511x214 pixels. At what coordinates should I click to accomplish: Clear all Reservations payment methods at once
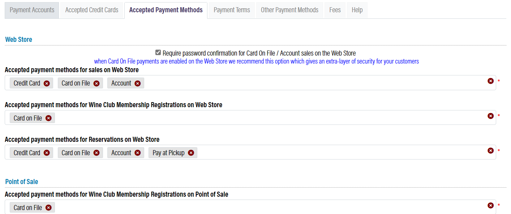tap(490, 150)
